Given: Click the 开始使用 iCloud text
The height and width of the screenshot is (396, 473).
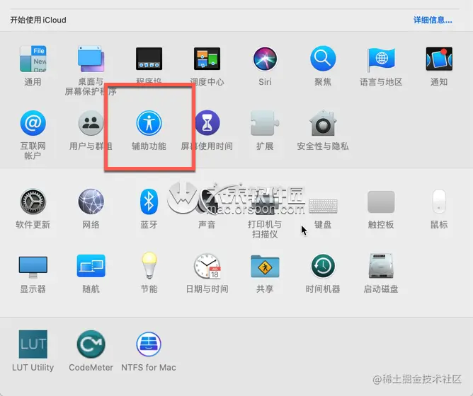Looking at the screenshot, I should pyautogui.click(x=38, y=20).
